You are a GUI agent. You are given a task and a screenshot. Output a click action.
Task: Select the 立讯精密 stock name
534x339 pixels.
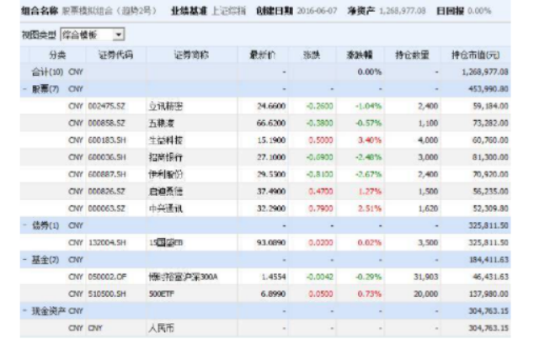166,107
